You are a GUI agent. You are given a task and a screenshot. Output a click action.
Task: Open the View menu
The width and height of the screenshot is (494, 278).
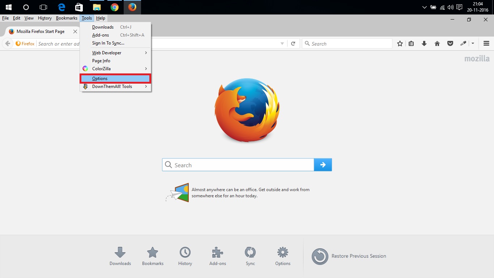(x=29, y=18)
